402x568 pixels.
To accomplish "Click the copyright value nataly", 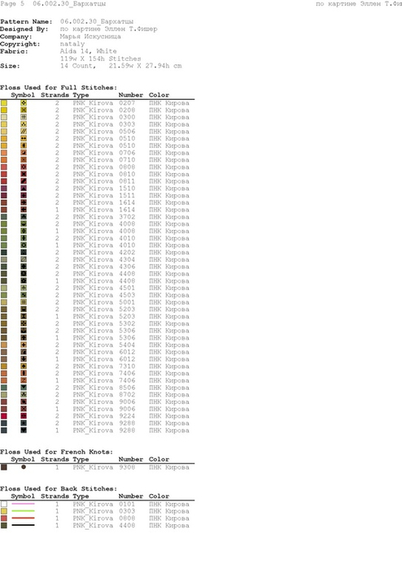I will (72, 44).
